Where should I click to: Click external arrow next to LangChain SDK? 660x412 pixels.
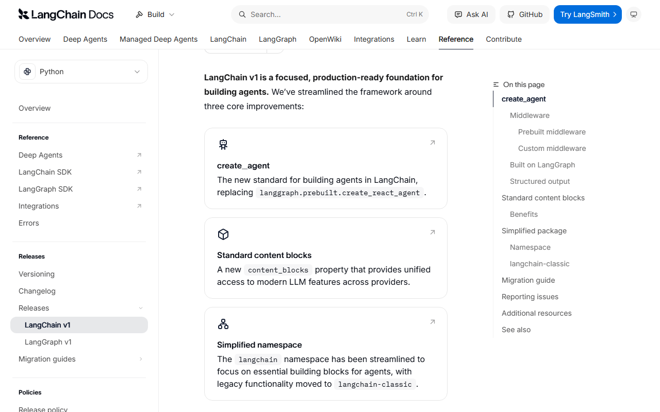139,172
